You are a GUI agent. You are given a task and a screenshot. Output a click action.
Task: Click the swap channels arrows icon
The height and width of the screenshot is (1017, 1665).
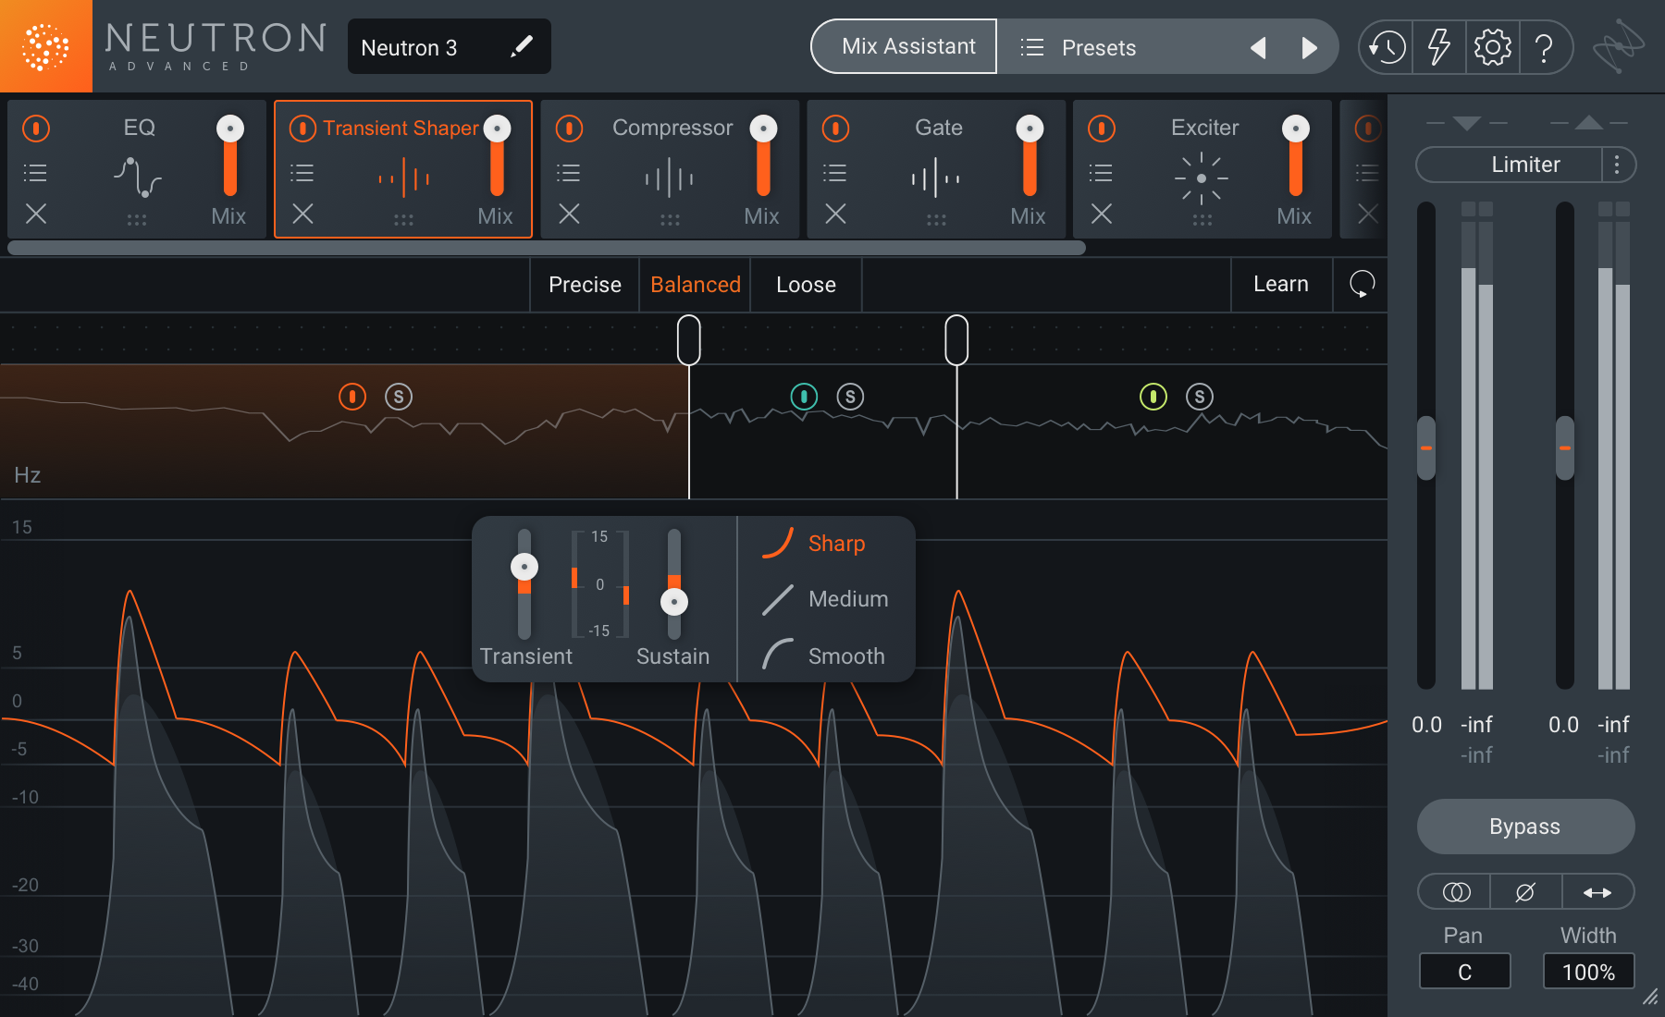tap(1597, 892)
